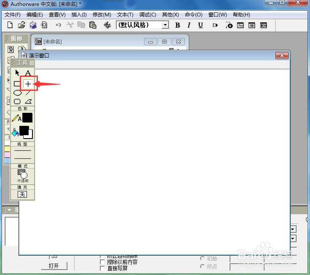Screen dimensions: 310x275
Task: Pick the display icon in icon palette
Action: click(11, 49)
